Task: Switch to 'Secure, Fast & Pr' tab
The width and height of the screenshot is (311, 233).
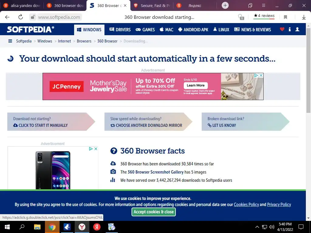Action: [x=152, y=5]
